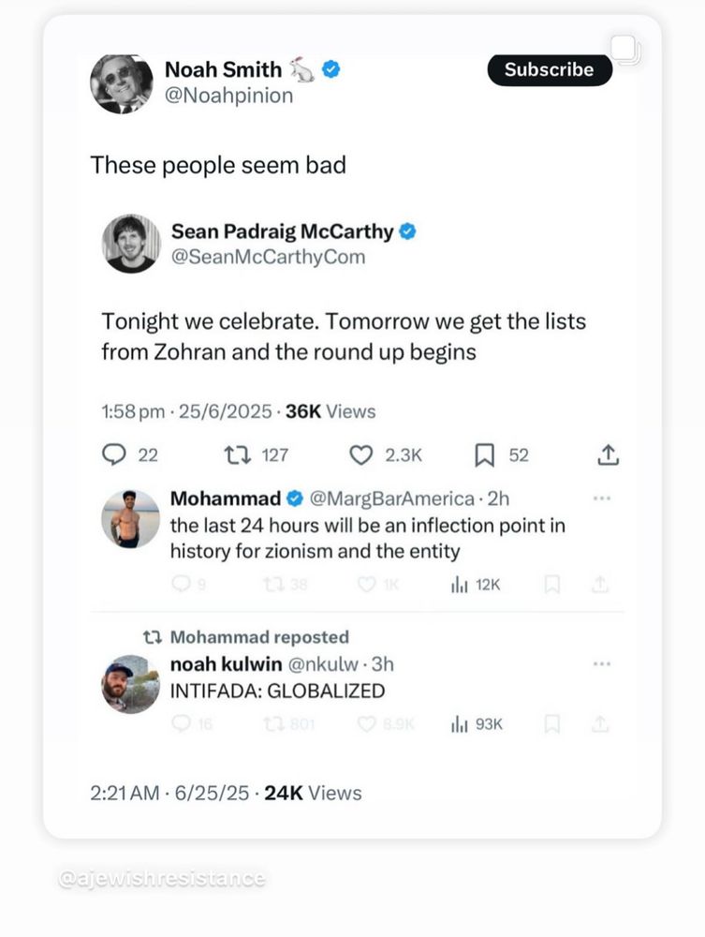Open more options on noah kulwin's tweet
The width and height of the screenshot is (705, 937).
602,663
